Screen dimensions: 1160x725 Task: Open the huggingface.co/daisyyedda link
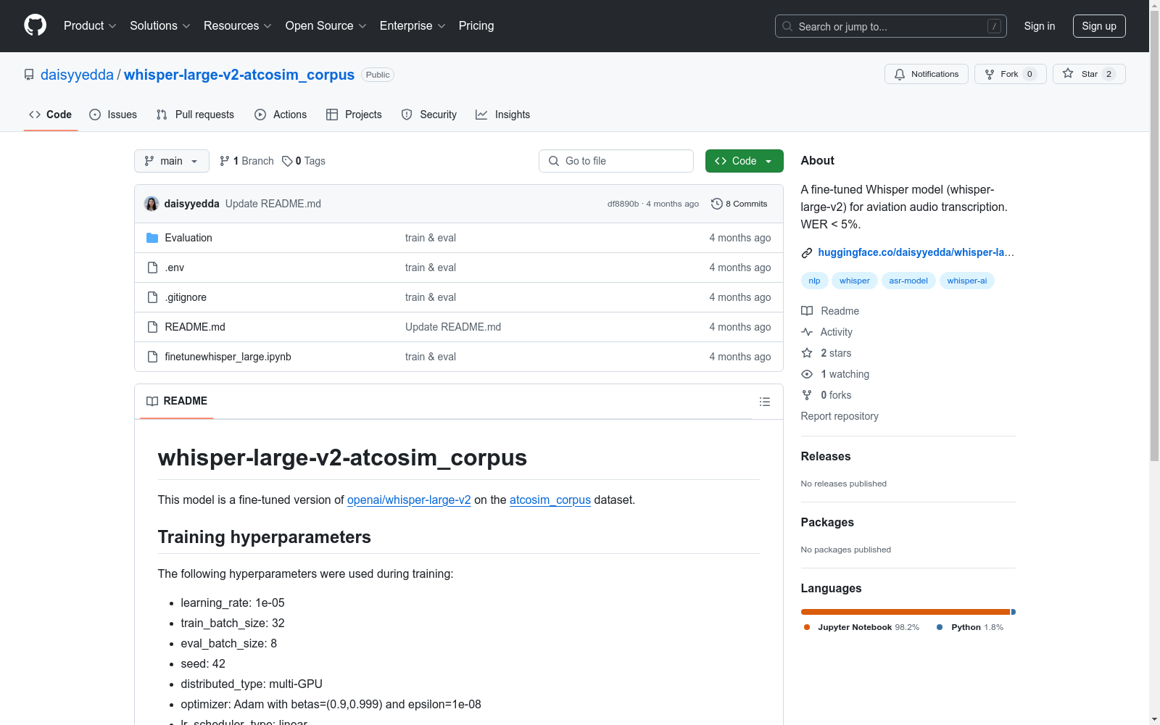click(x=916, y=252)
